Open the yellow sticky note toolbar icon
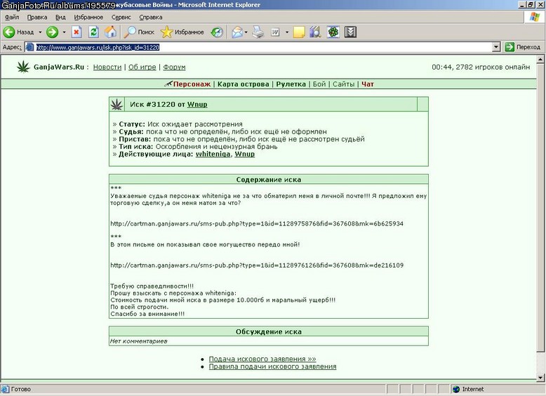 (299, 32)
